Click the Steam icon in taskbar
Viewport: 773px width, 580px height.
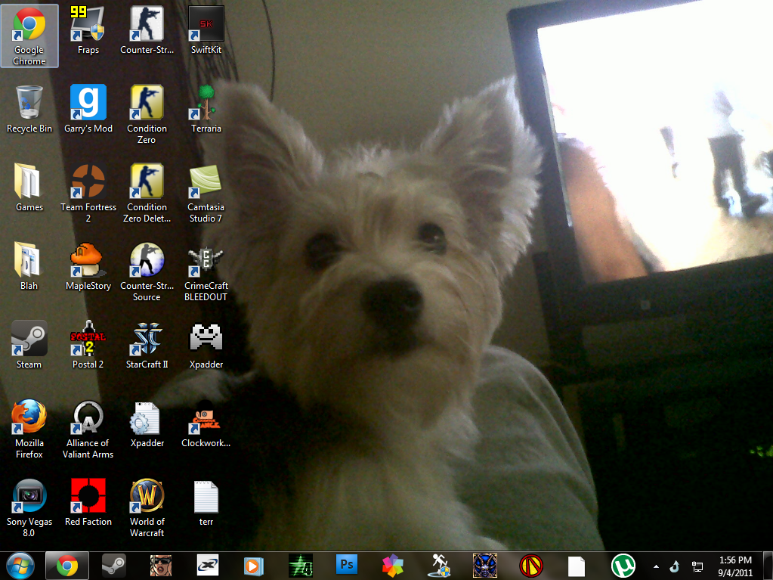coord(114,565)
